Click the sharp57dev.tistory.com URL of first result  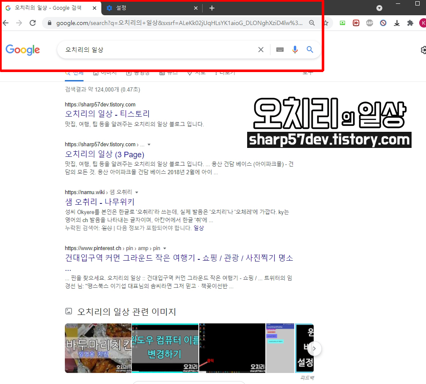[x=100, y=105]
